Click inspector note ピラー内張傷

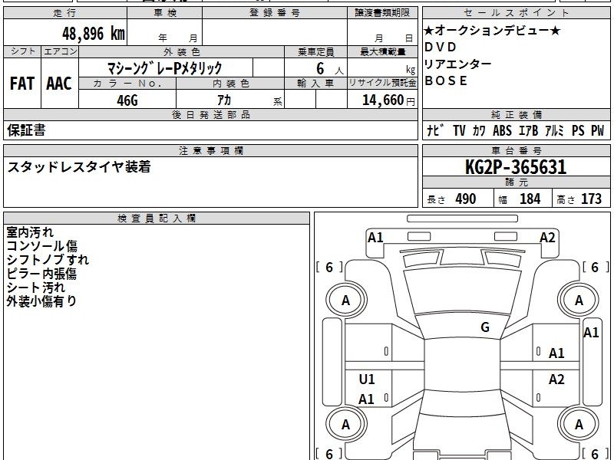point(41,274)
